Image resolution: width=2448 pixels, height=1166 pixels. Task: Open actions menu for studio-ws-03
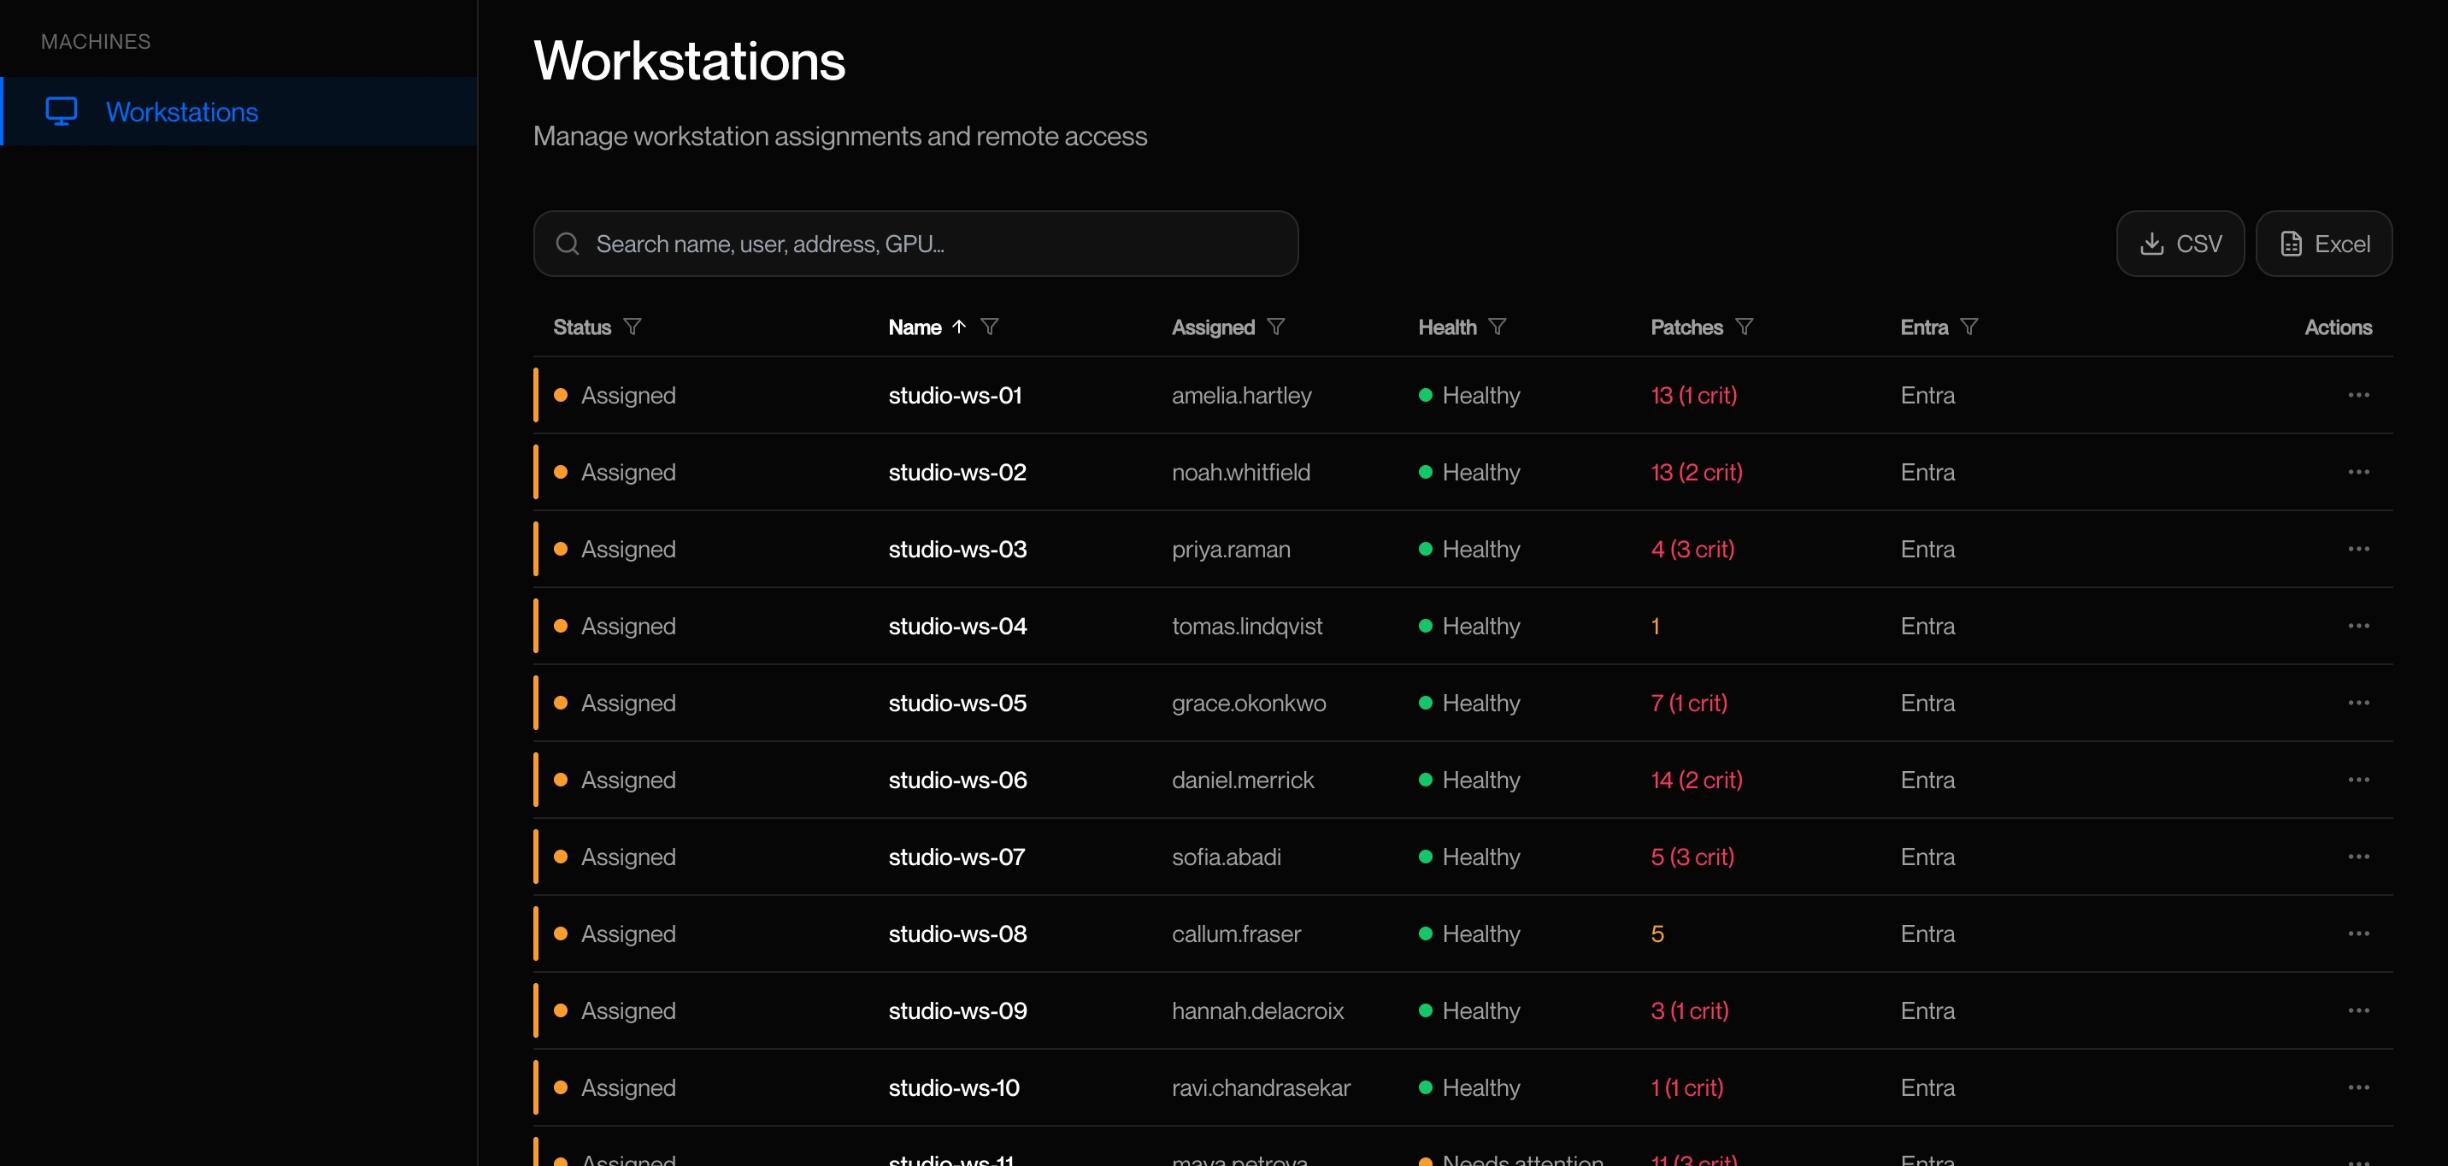(x=2358, y=550)
